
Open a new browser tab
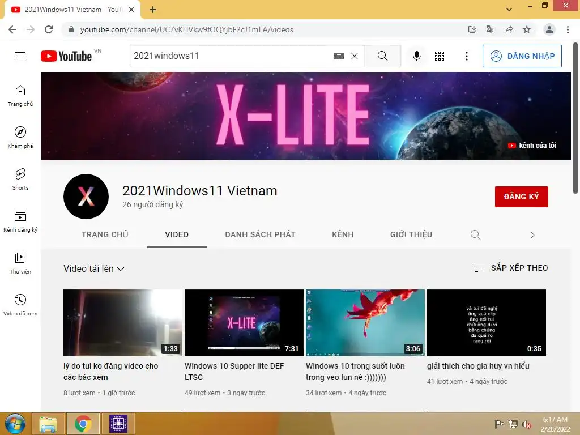coord(153,10)
